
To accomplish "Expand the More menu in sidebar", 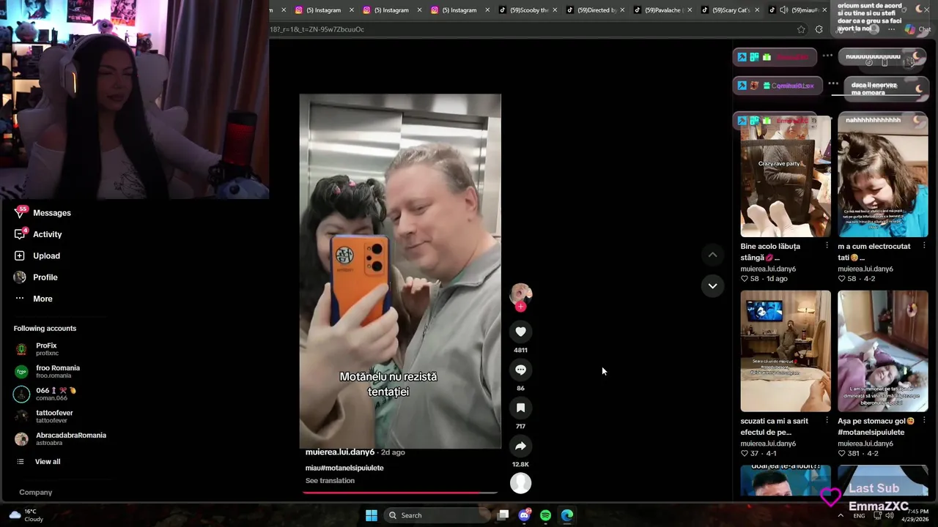I will pos(33,299).
